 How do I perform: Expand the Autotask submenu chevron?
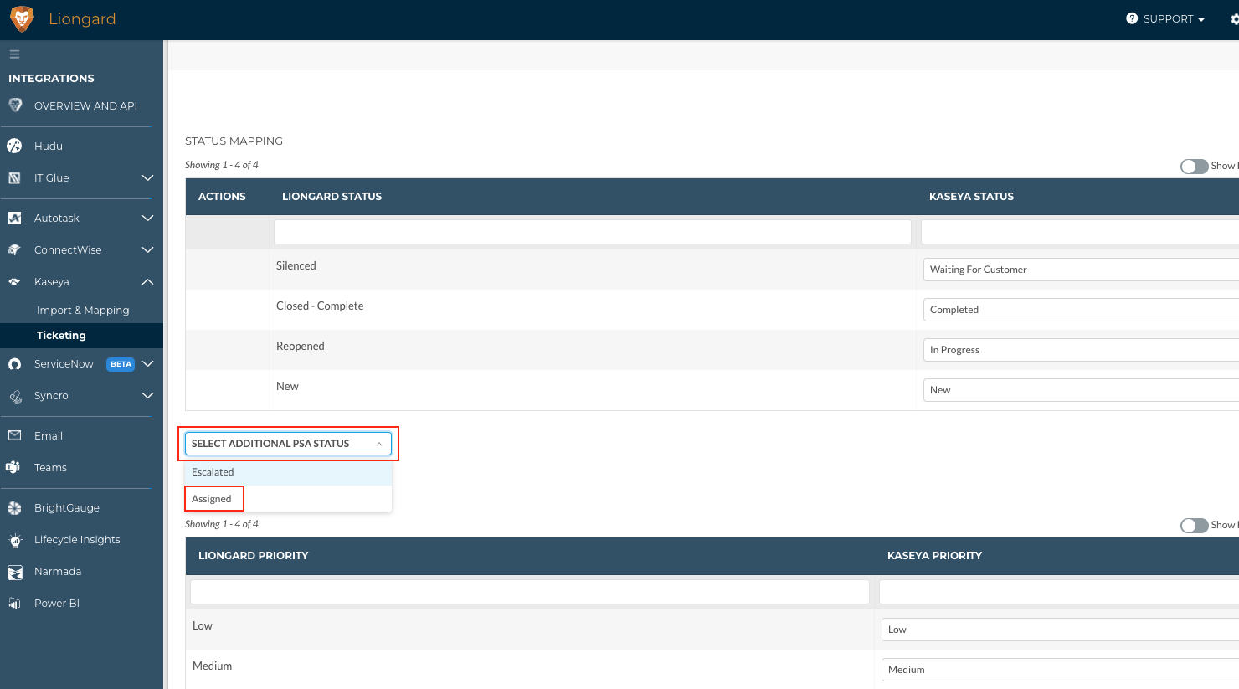147,218
